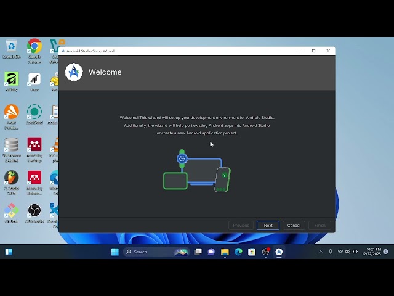Open Task View from the taskbar
The height and width of the screenshot is (296, 394).
click(198, 252)
